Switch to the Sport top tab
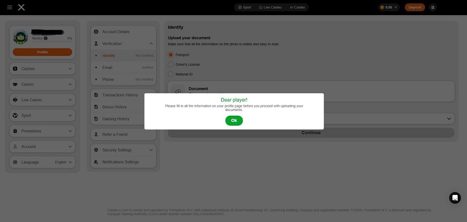 pyautogui.click(x=244, y=7)
